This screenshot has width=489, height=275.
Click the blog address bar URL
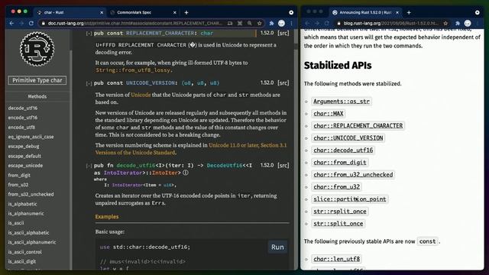pyautogui.click(x=390, y=24)
